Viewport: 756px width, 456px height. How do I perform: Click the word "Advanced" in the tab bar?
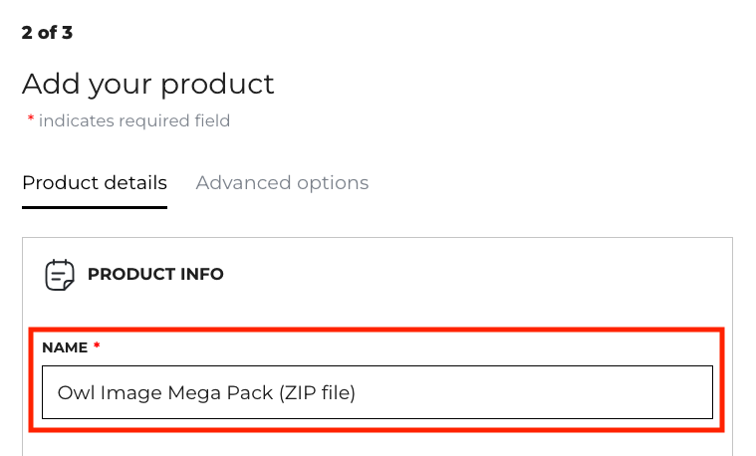tap(238, 183)
